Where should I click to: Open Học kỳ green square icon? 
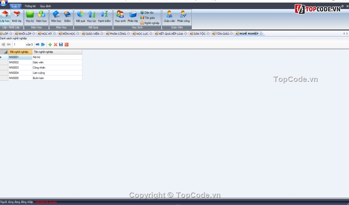(x=30, y=17)
